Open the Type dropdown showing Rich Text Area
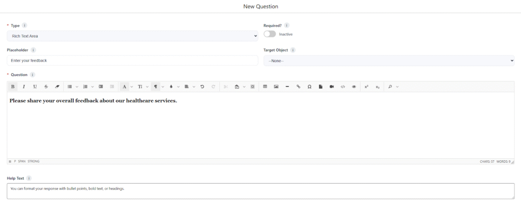Image resolution: width=521 pixels, height=204 pixels. coord(132,36)
